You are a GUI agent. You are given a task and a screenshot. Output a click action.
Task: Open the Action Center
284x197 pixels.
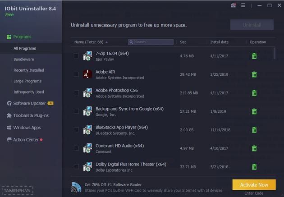26,140
